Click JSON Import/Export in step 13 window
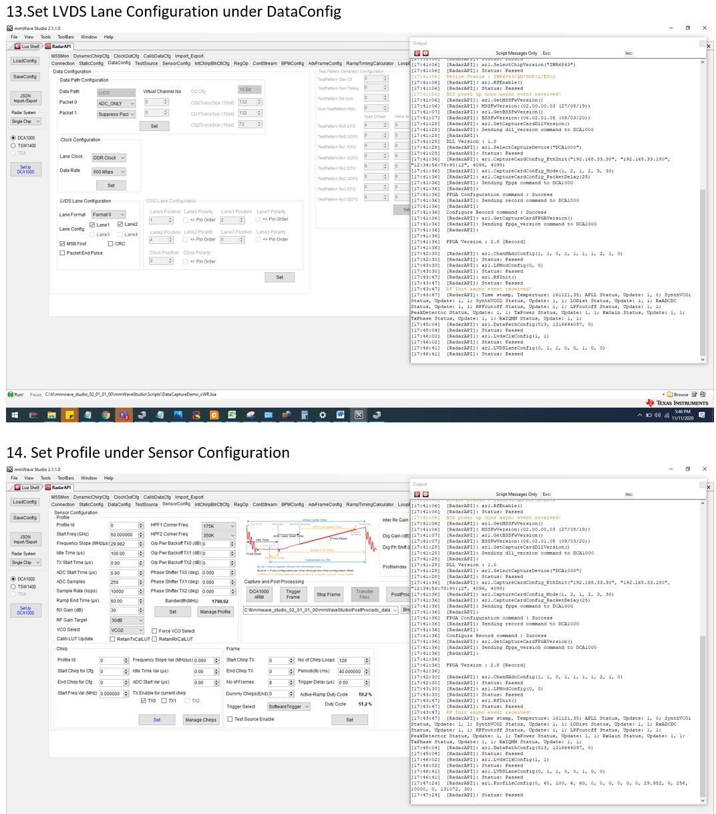 (25, 98)
